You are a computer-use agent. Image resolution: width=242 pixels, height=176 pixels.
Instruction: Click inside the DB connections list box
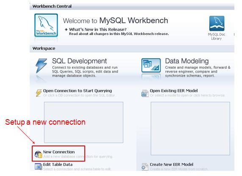coord(83,122)
